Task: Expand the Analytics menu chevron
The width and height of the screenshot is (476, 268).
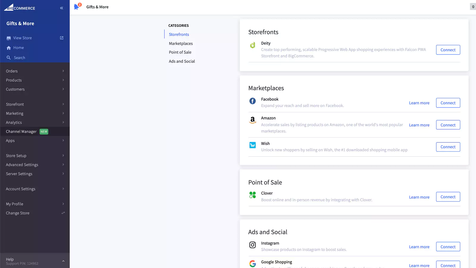Action: [63, 122]
